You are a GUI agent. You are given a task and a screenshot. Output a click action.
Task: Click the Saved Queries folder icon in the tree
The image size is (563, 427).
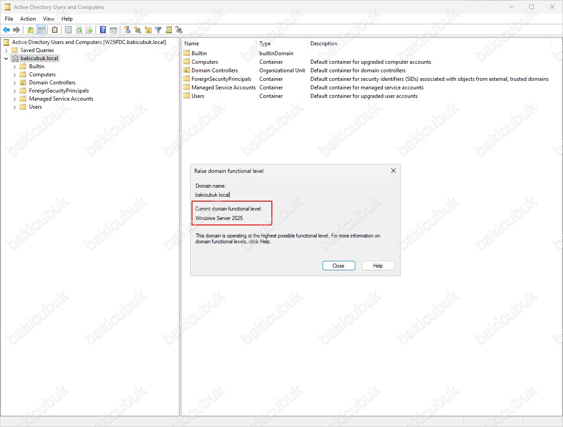click(x=15, y=50)
